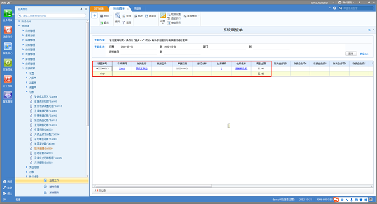Pin the navigation panel with pushpin icon
Viewport: 377px width, 204px height.
click(81, 9)
